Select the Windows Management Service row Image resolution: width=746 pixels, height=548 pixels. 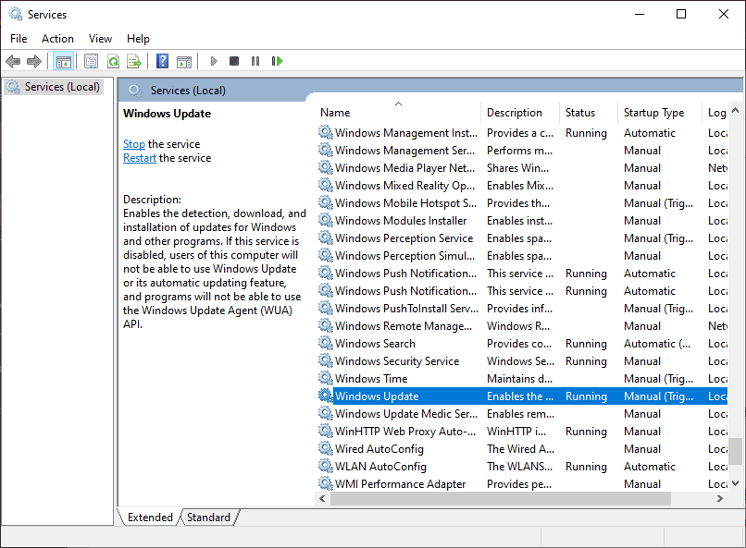(x=522, y=150)
